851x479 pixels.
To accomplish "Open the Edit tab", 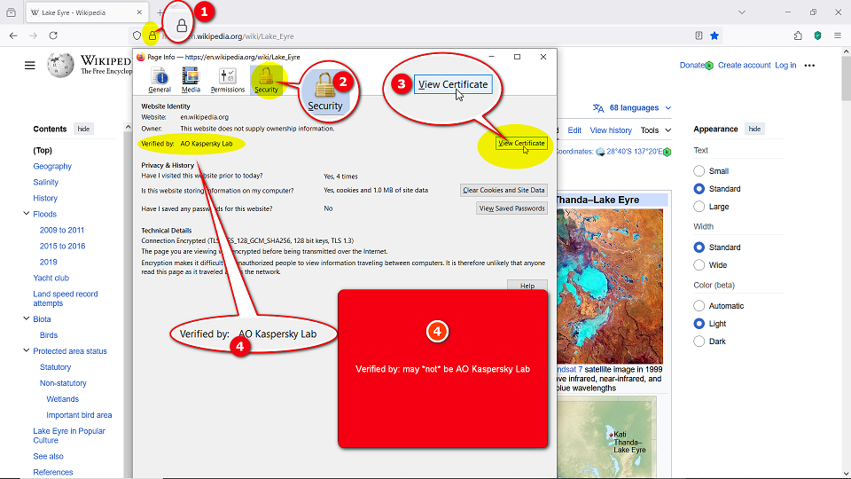I will point(574,130).
